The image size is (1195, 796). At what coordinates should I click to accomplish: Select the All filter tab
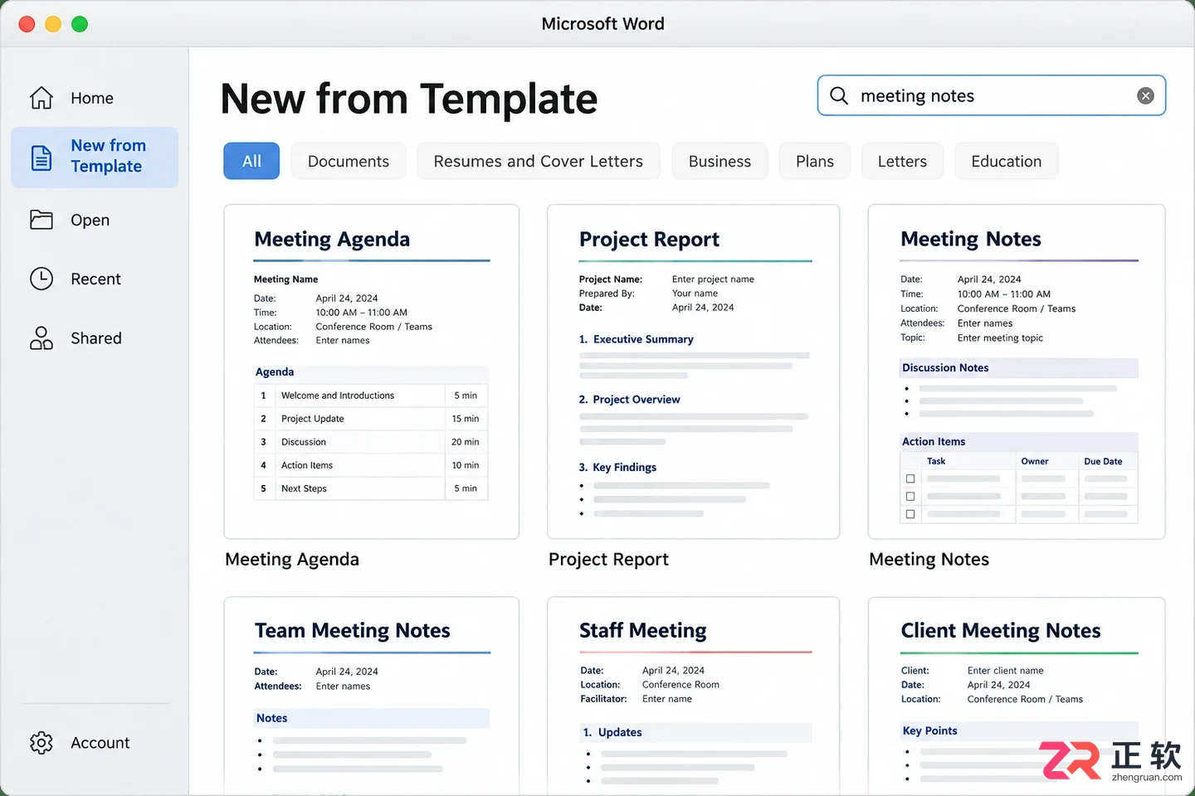251,161
